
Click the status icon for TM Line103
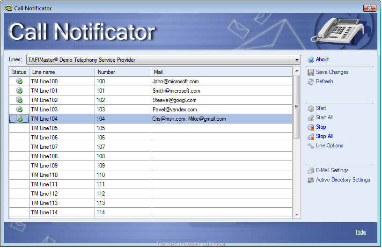[x=19, y=109]
